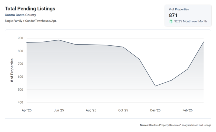Click the 900 y-axis tick label
This screenshot has height=132, width=216.
click(20, 38)
